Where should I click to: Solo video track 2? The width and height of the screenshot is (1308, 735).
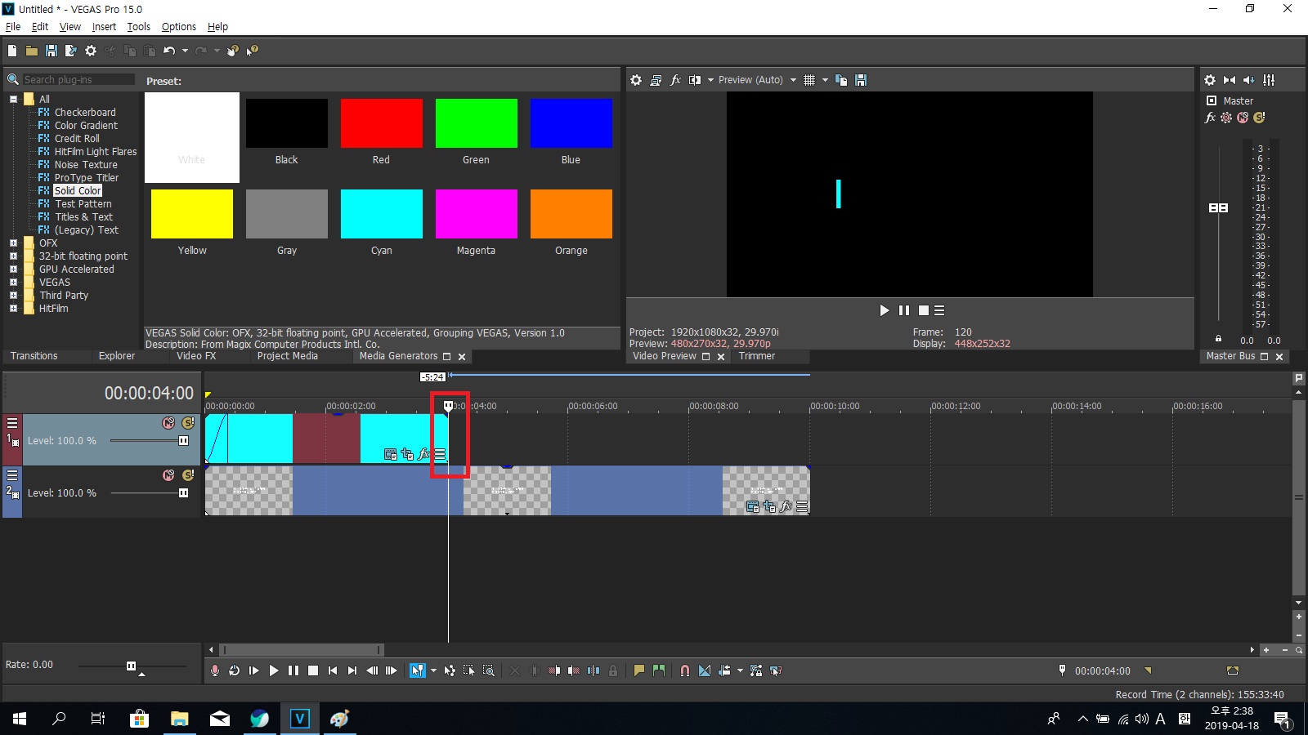point(188,475)
